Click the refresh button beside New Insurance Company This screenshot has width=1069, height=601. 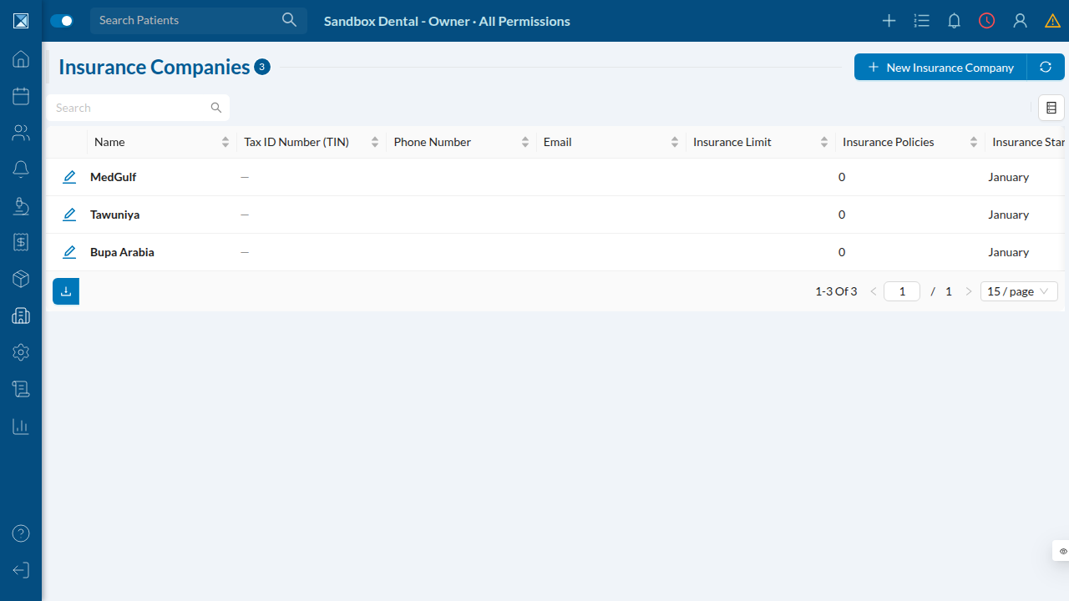click(x=1046, y=67)
